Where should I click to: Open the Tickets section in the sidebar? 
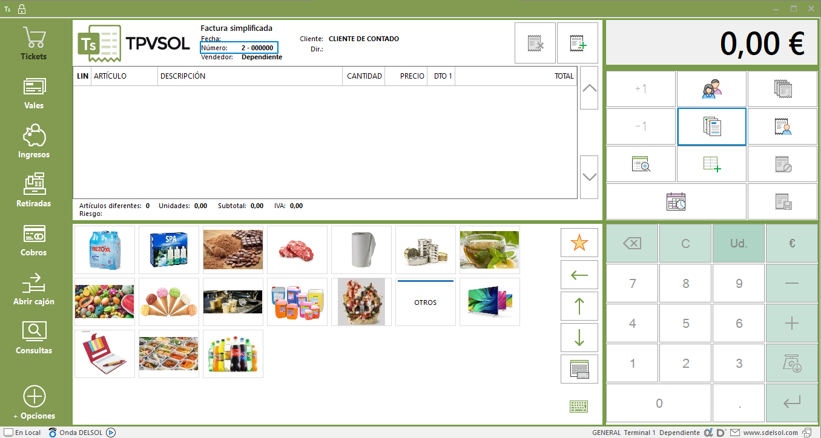click(34, 44)
